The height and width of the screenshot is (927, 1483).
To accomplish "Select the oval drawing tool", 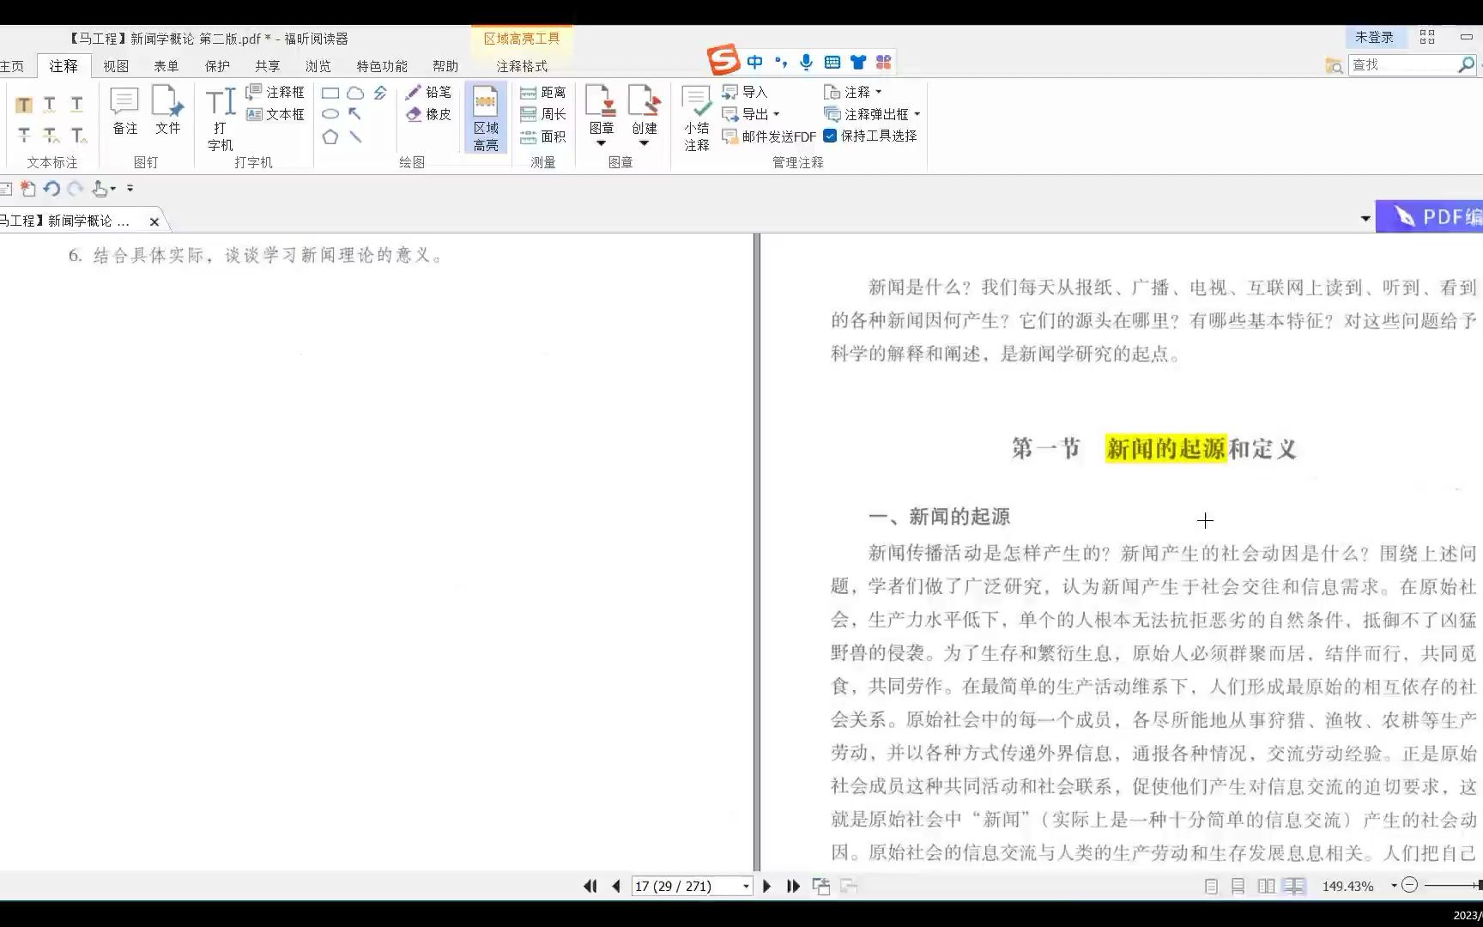I will pyautogui.click(x=330, y=114).
